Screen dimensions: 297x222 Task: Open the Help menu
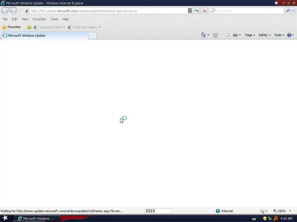(x=65, y=19)
